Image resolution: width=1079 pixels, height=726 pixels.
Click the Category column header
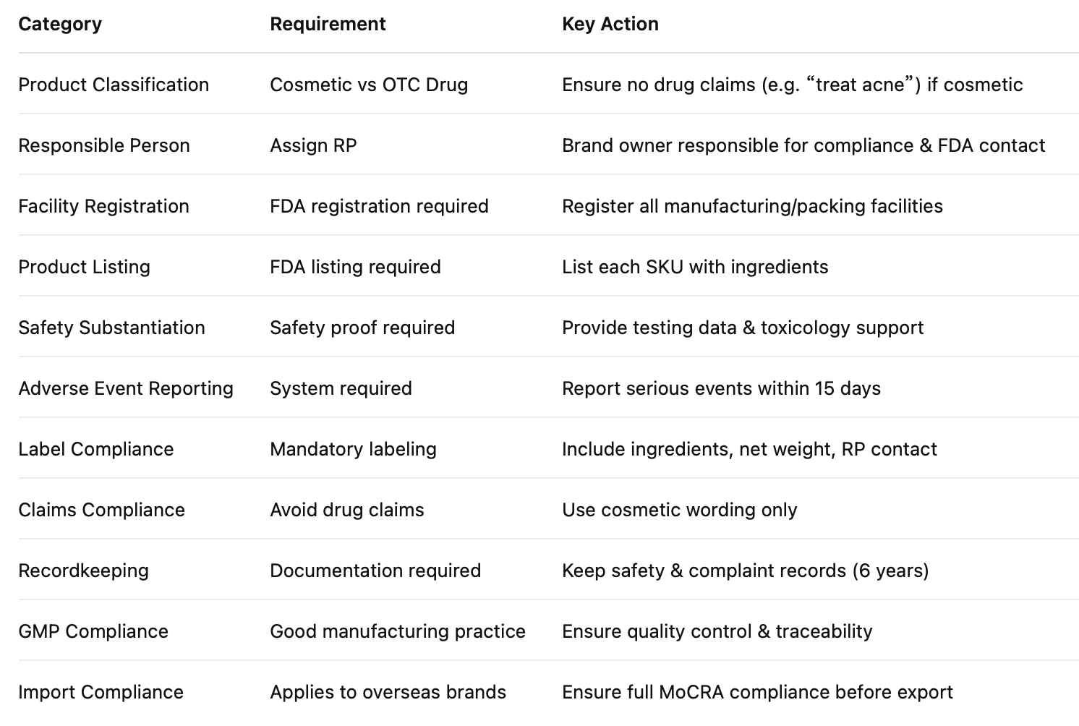click(60, 24)
